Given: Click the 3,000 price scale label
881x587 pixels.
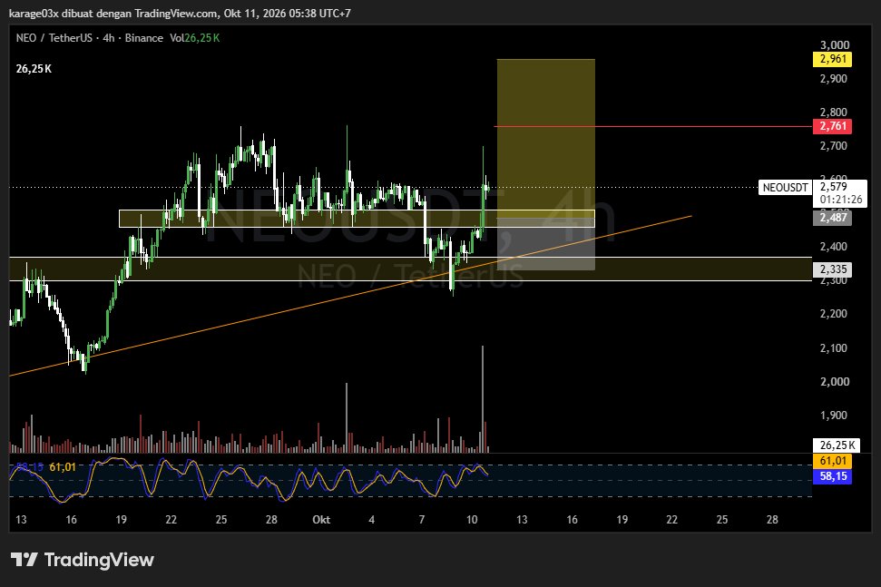Looking at the screenshot, I should [835, 45].
